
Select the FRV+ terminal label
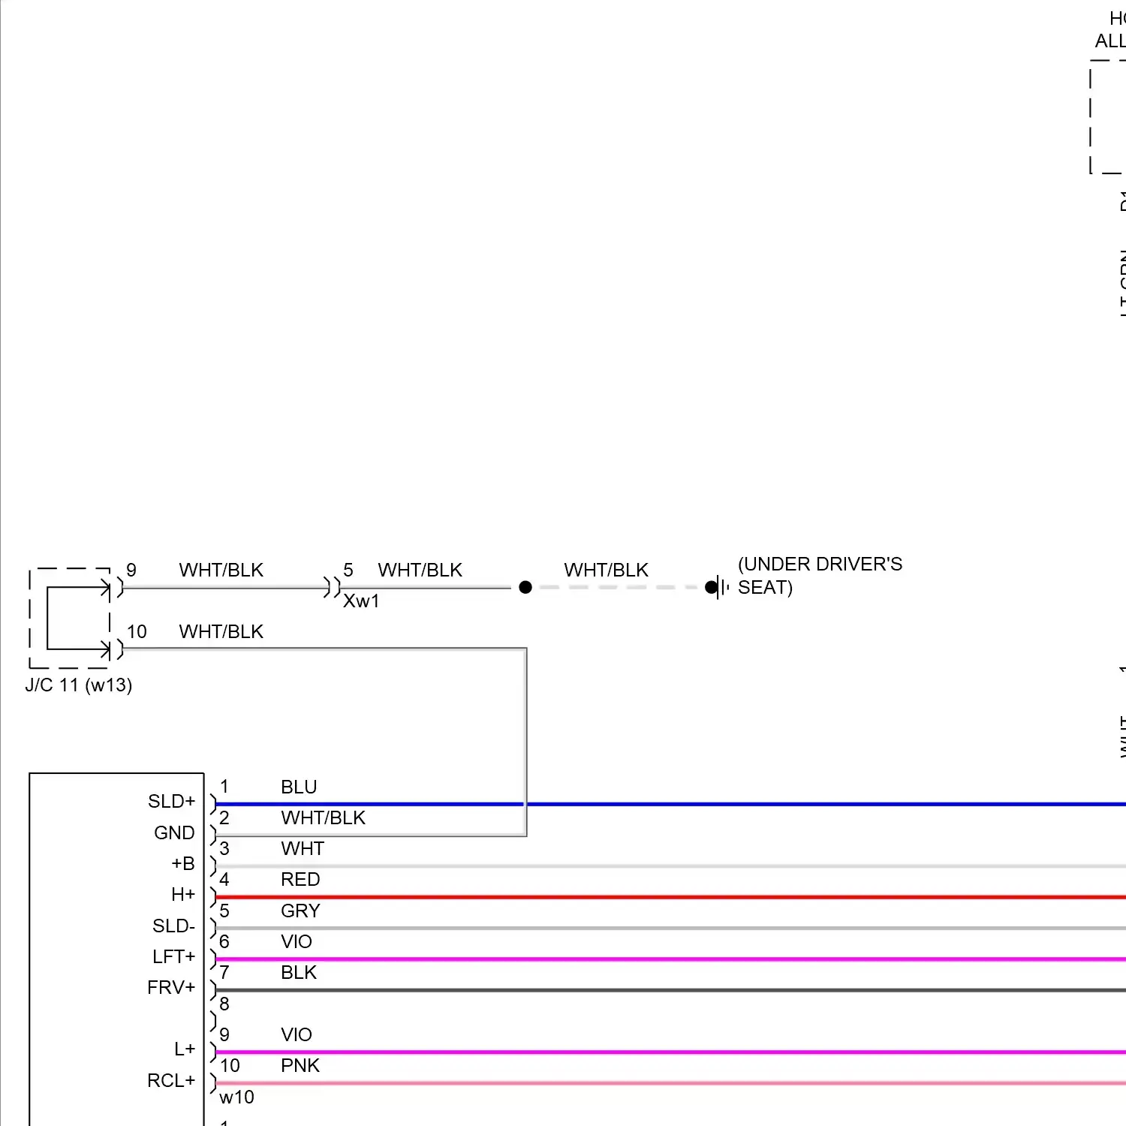pyautogui.click(x=171, y=987)
